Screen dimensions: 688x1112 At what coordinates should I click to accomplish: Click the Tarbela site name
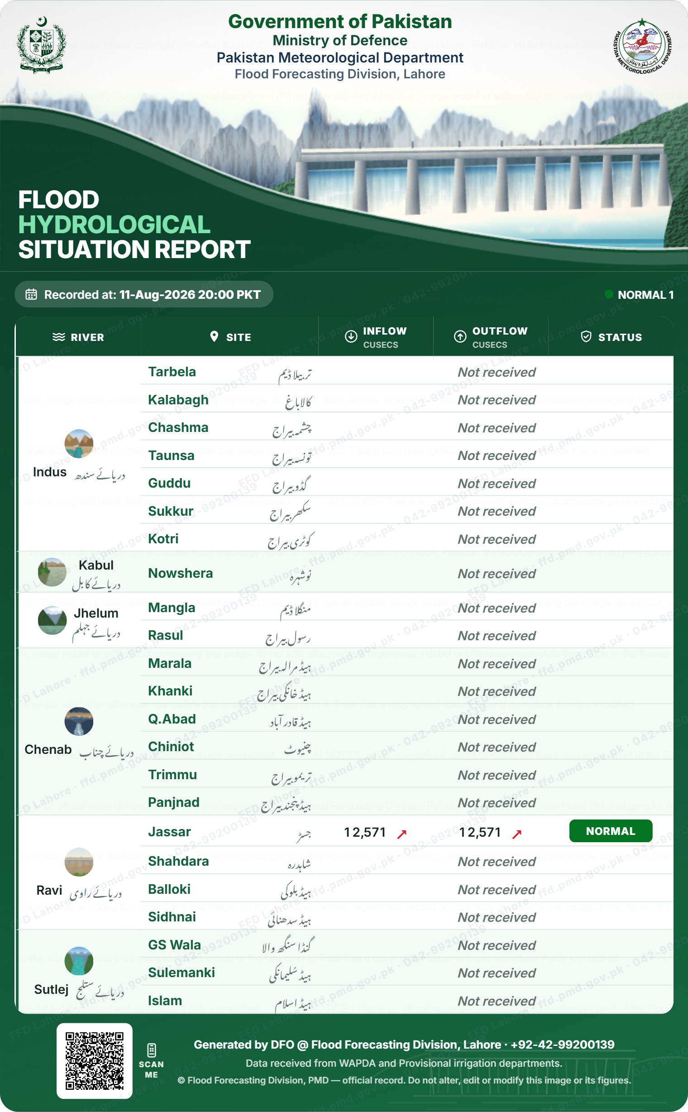[x=172, y=372]
